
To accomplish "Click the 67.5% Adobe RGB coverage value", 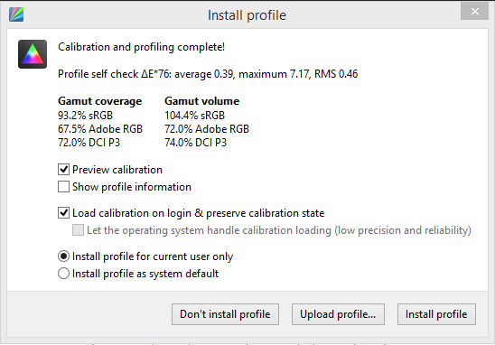I will coord(100,129).
